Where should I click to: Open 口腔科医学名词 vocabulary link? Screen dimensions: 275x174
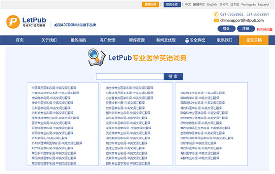pos(53,128)
